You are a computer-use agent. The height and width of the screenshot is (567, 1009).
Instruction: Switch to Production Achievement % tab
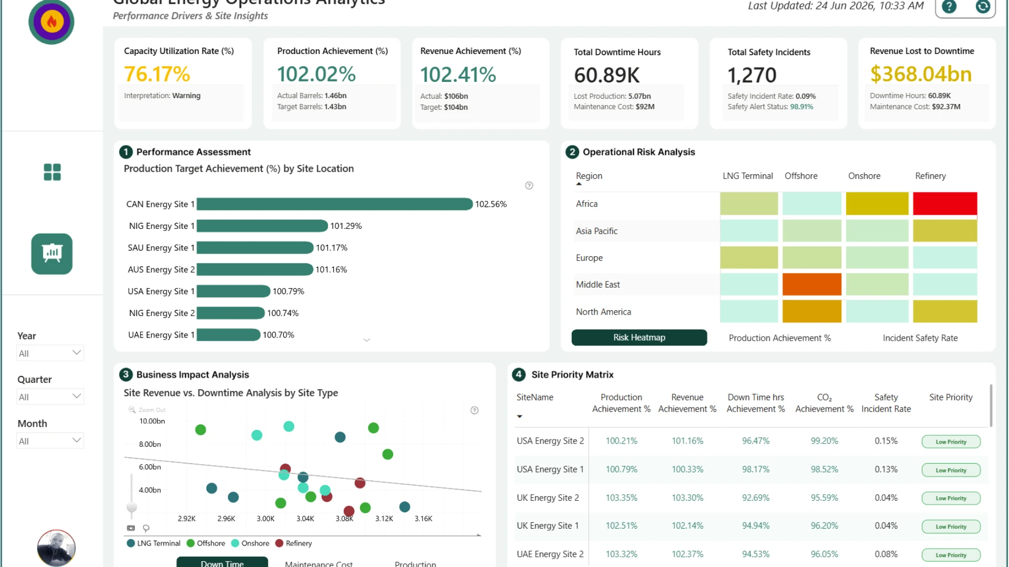(x=780, y=338)
